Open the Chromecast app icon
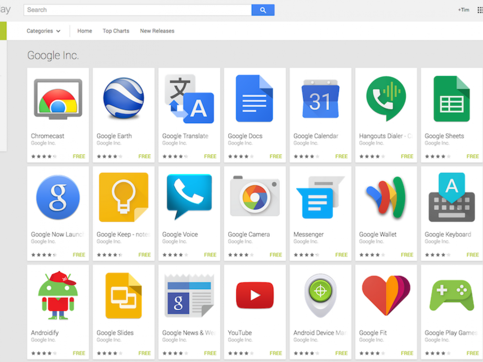This screenshot has width=483, height=362. pos(58,98)
